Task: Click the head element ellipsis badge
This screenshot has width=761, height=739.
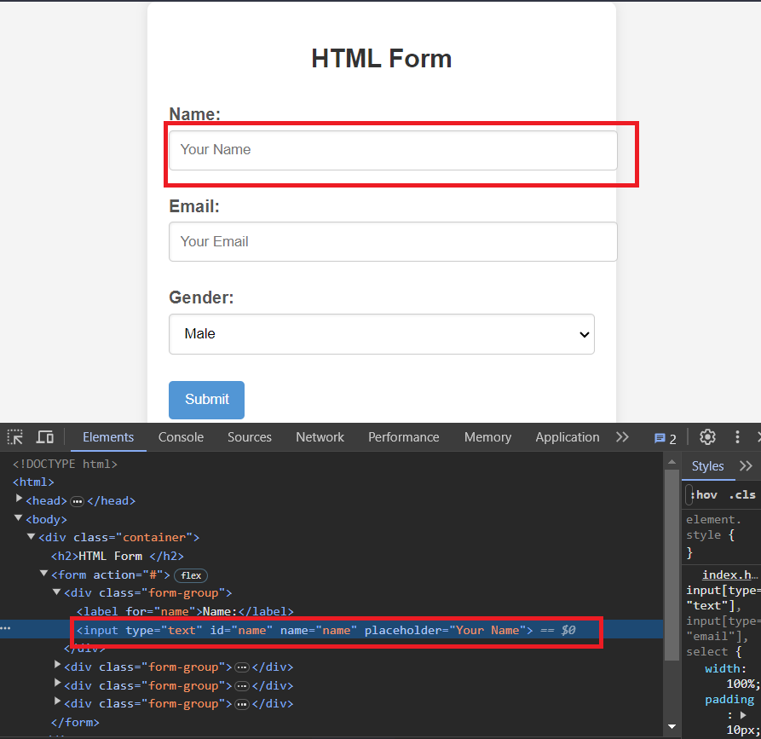Action: click(77, 501)
